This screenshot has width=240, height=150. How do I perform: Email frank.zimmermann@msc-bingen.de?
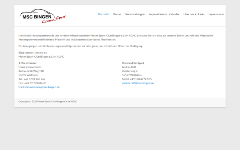(x=39, y=87)
